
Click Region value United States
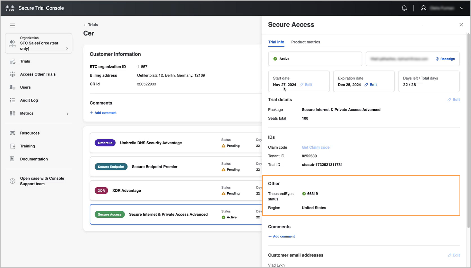(314, 208)
